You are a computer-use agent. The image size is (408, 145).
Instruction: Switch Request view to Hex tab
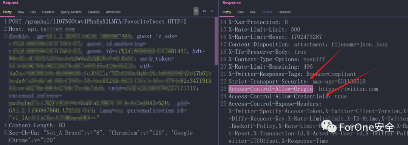[33, 12]
